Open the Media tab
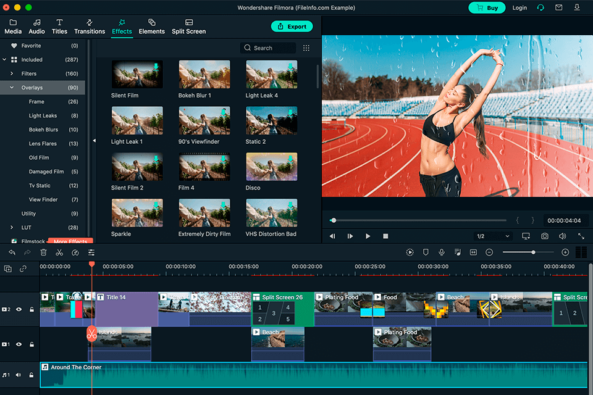Screen dimensions: 593x395 [x=13, y=27]
